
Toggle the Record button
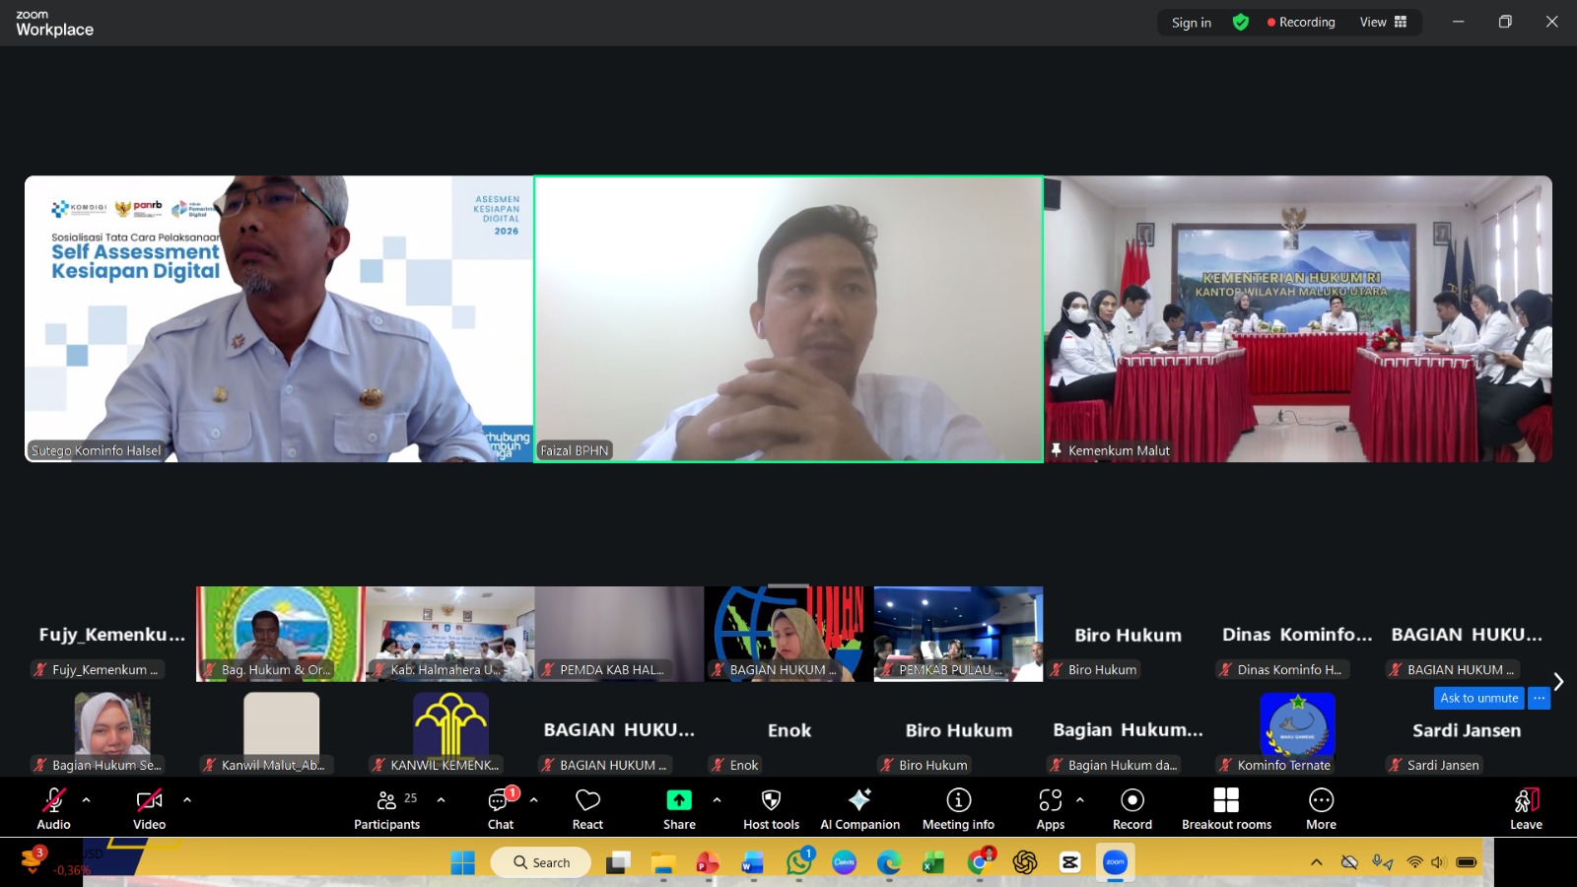[x=1132, y=808]
